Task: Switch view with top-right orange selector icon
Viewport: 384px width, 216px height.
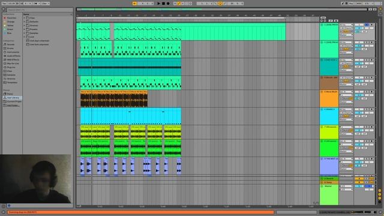Action: [380, 8]
